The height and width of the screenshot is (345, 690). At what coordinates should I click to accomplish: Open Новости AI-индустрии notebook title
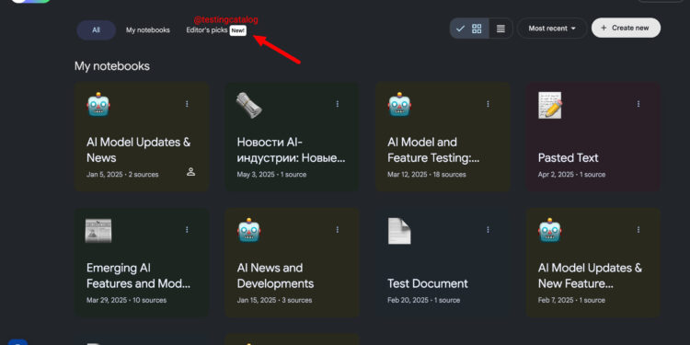pyautogui.click(x=292, y=150)
